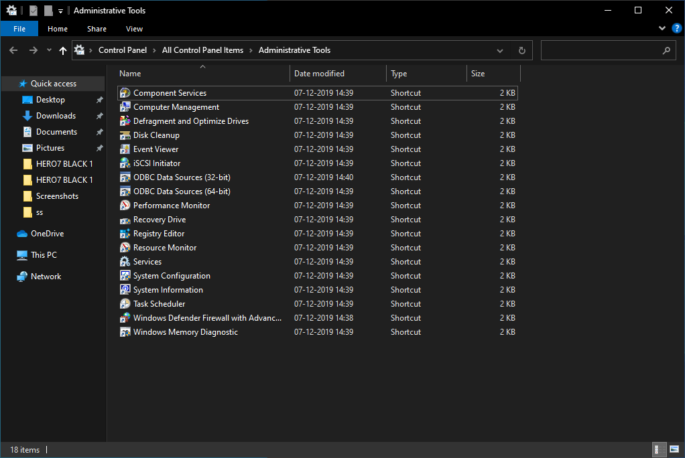This screenshot has width=685, height=458.
Task: Click inside the search box
Action: (x=603, y=50)
